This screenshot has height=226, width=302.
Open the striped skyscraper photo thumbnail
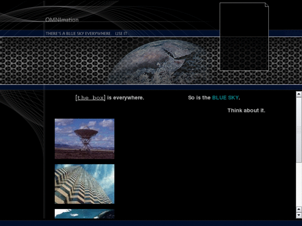(85, 184)
